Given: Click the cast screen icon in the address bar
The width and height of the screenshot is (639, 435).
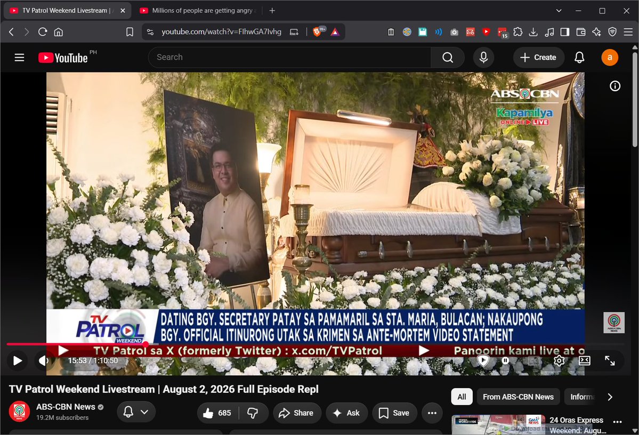Looking at the screenshot, I should coord(294,32).
